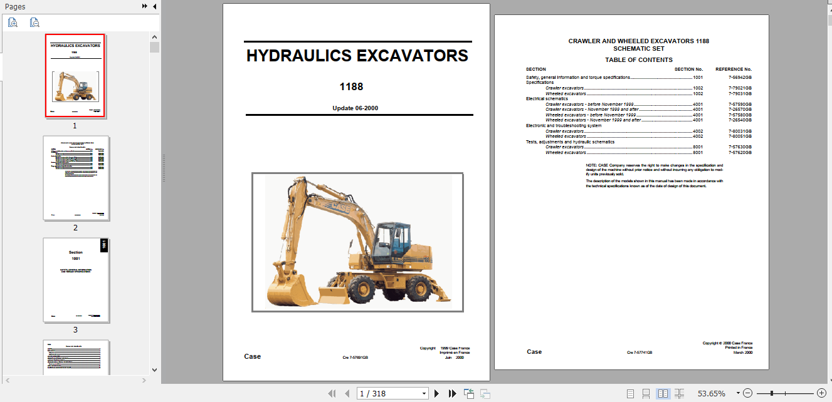Click reference number 7-56942GB
Image resolution: width=832 pixels, height=402 pixels.
click(x=740, y=77)
